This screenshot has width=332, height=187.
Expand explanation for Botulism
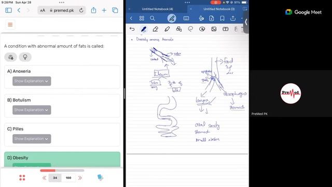pos(32,110)
